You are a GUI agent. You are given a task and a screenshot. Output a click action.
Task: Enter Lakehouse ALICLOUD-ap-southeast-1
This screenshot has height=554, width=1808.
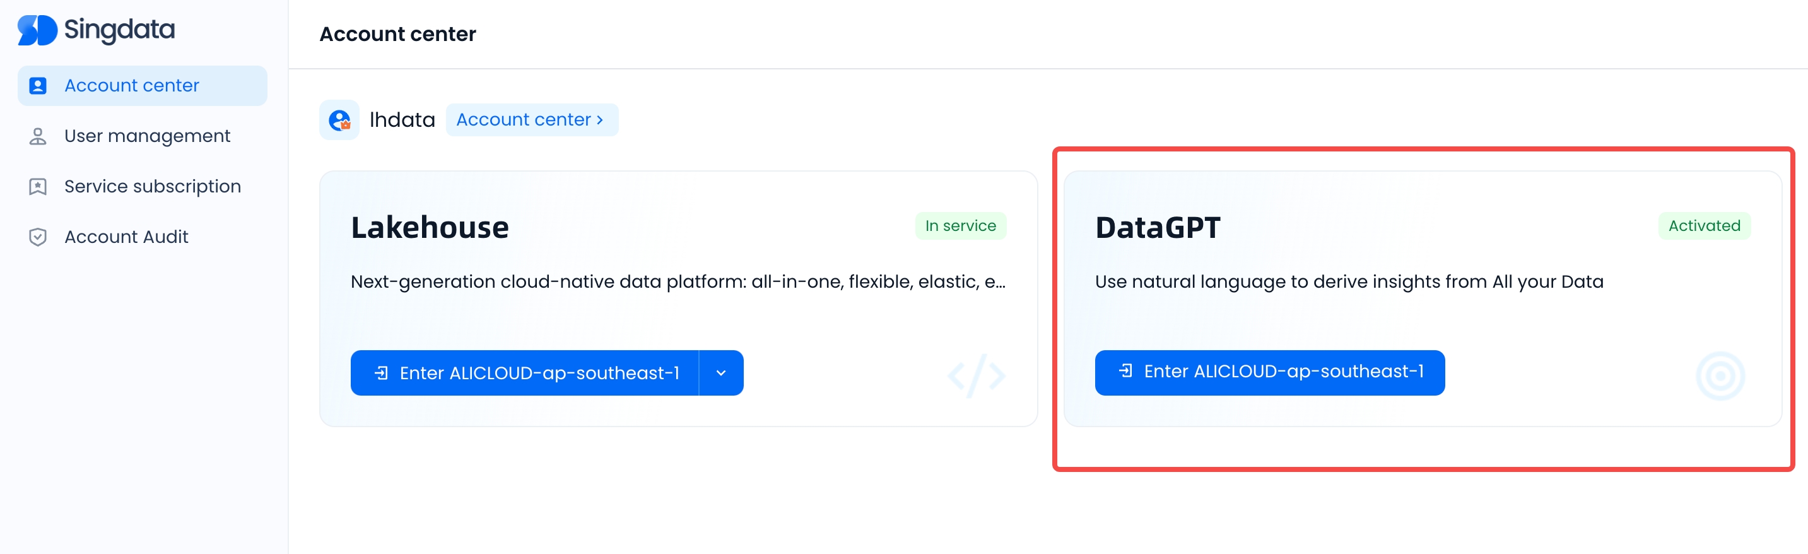pyautogui.click(x=538, y=373)
